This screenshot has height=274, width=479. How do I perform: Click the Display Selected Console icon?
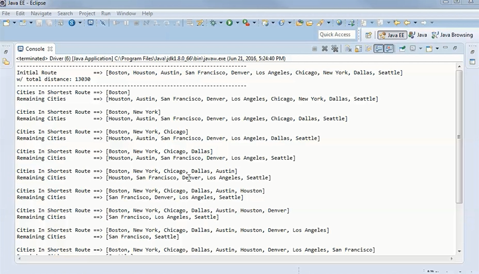413,48
